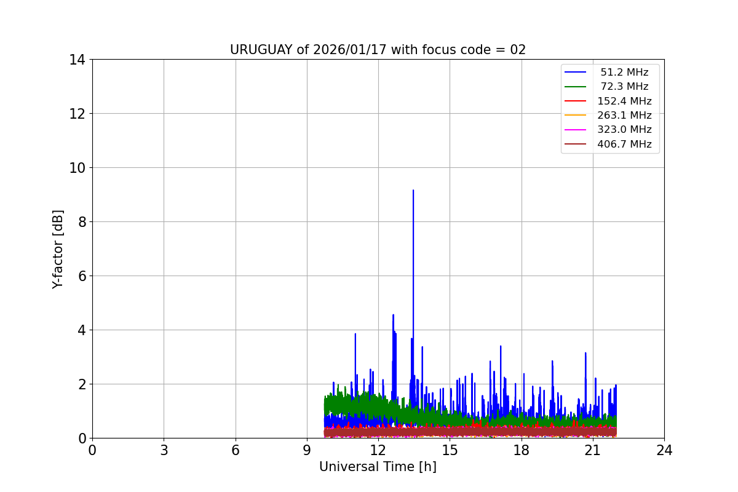Click the plot title mentioning URUGUAY
This screenshot has width=738, height=492.
[378, 50]
